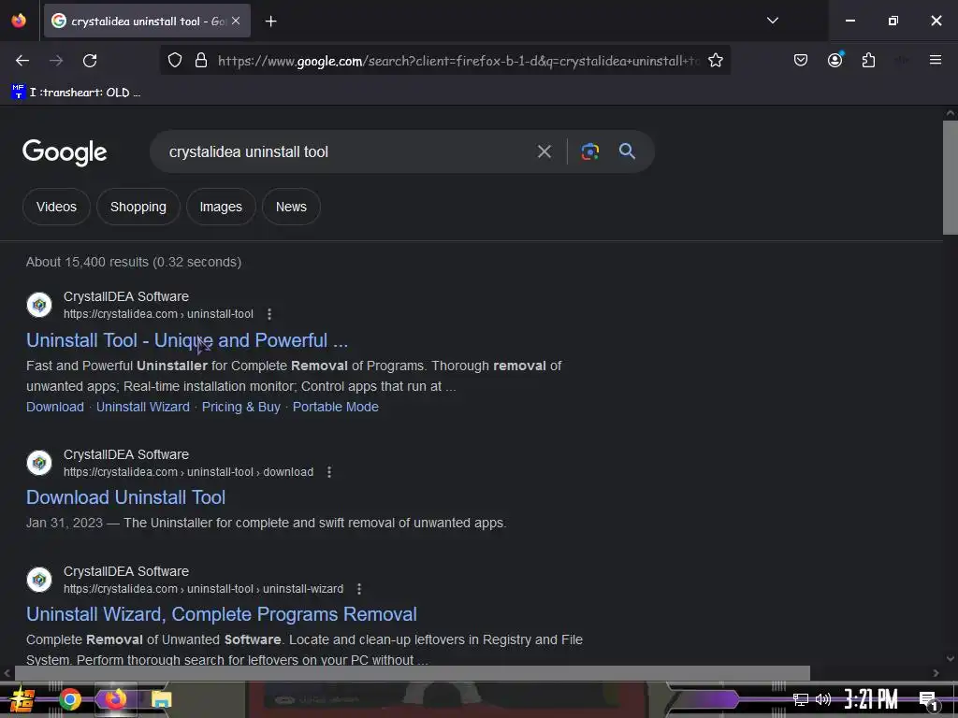958x718 pixels.
Task: Open more options for the download result
Action: coord(329,472)
